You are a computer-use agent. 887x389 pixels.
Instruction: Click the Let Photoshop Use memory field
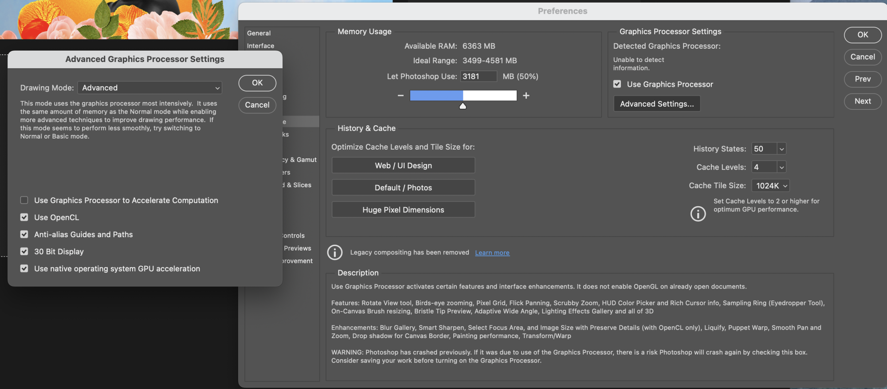(478, 77)
